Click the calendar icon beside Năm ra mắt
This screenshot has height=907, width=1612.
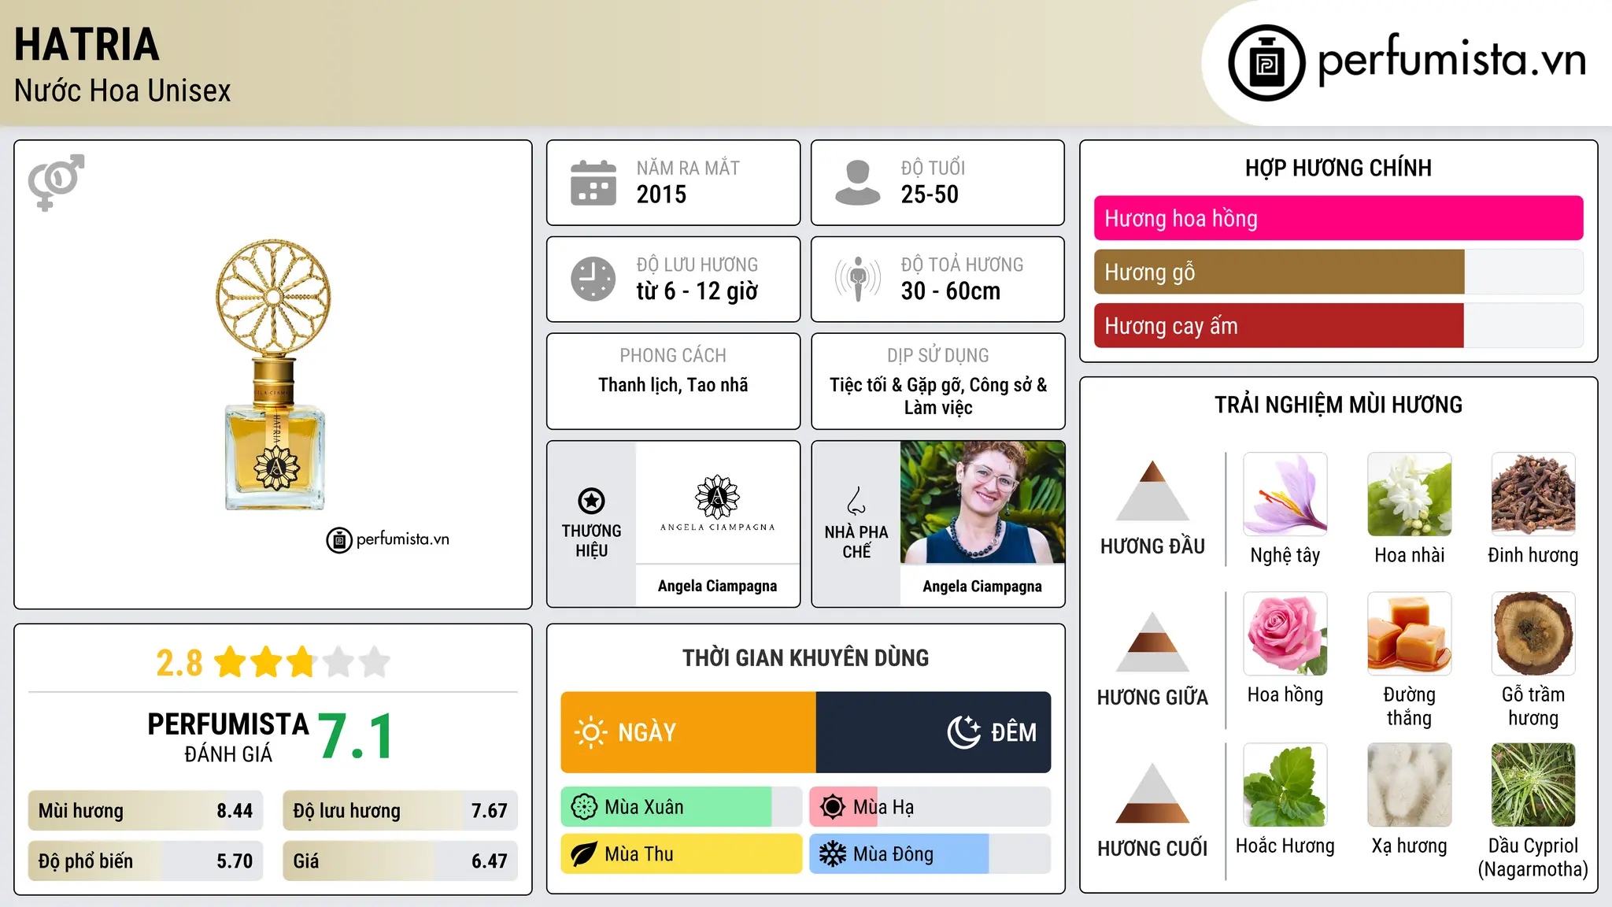tap(593, 183)
